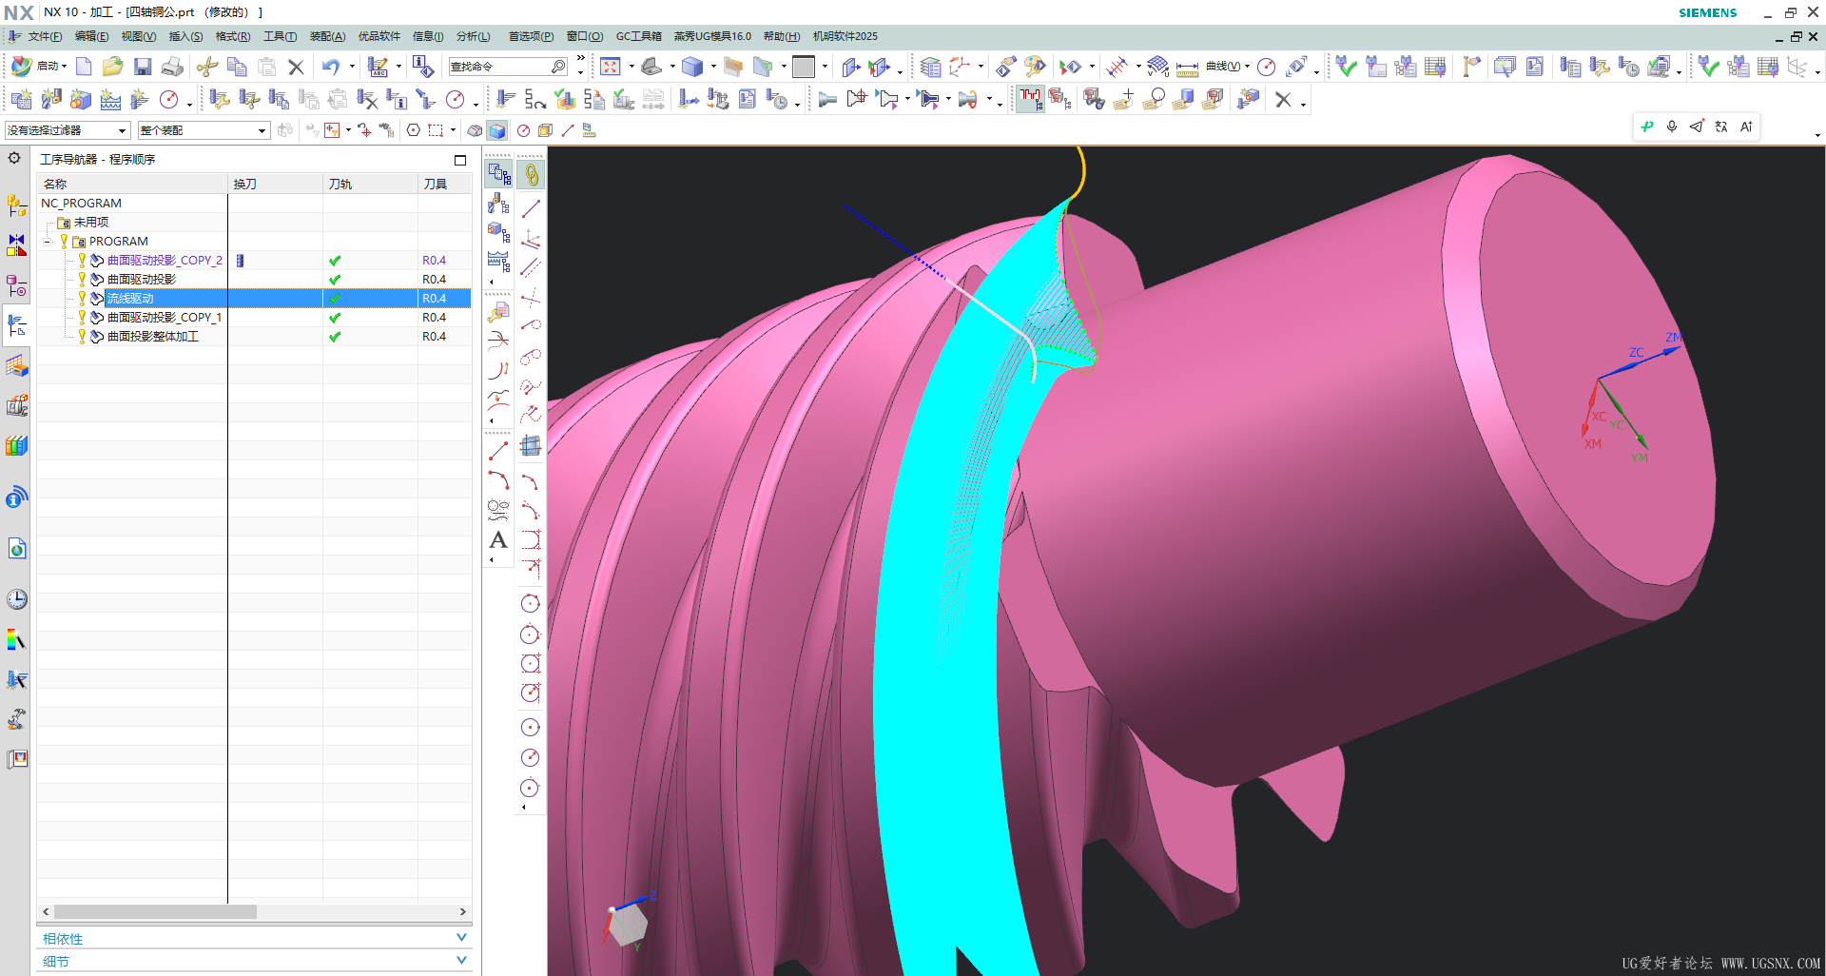Viewport: 1826px width, 976px height.
Task: Select operation 曲面驱动投影_COPY_2
Action: pyautogui.click(x=165, y=261)
